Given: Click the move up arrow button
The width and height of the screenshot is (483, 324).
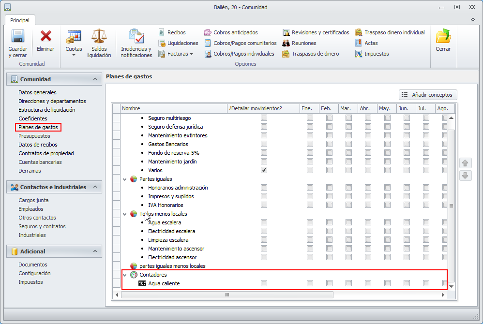Looking at the screenshot, I should point(465,163).
